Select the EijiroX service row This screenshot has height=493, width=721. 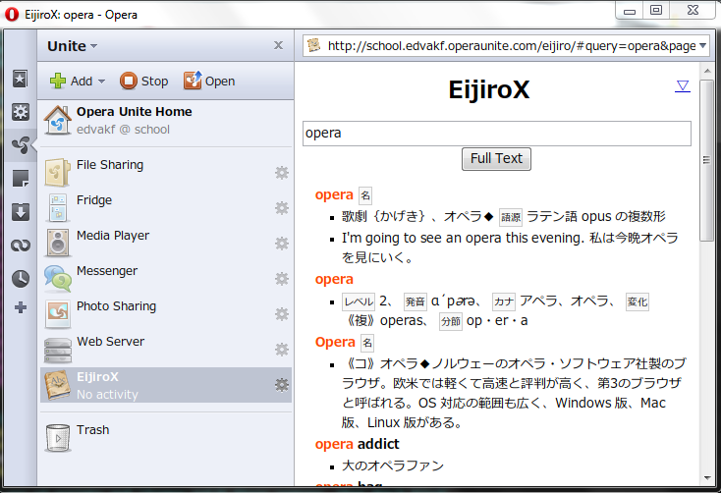(166, 385)
